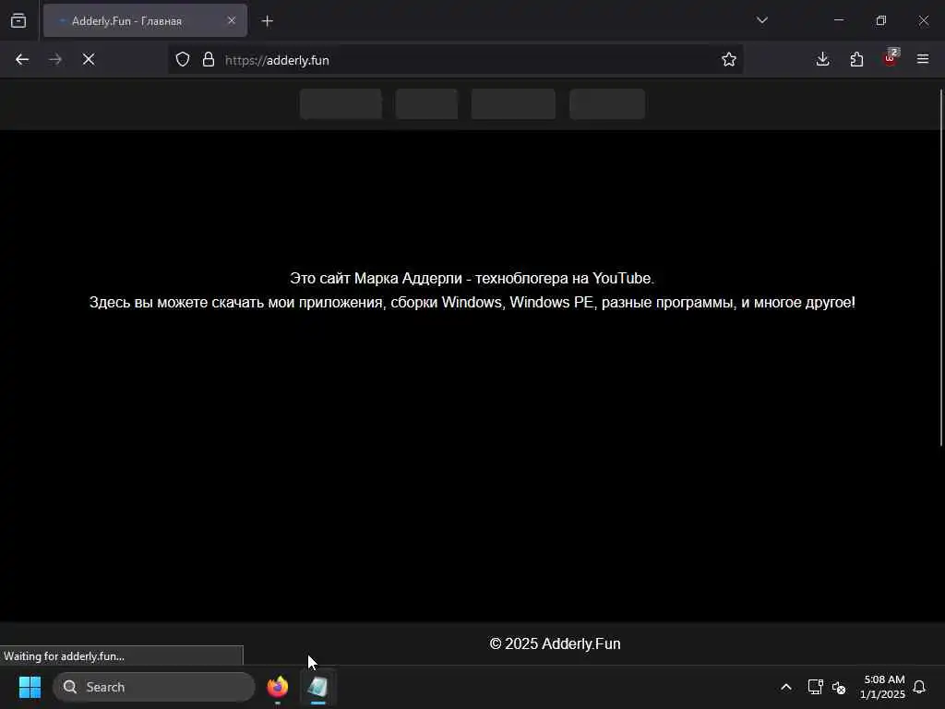
Task: Click third placeholder nav button on site
Action: tap(513, 103)
